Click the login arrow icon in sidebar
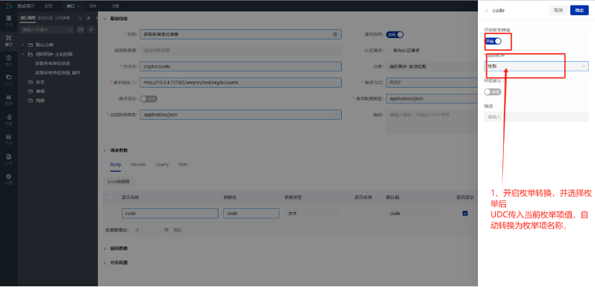595x287 pixels. pyautogui.click(x=8, y=118)
